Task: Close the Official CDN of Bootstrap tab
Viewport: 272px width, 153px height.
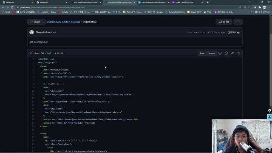Action: pyautogui.click(x=168, y=3)
